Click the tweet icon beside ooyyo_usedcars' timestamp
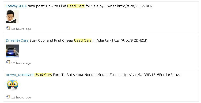 point(8,97)
